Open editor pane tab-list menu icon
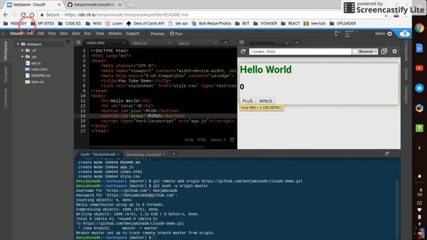Viewport: 427px width, 240px height. click(x=78, y=43)
